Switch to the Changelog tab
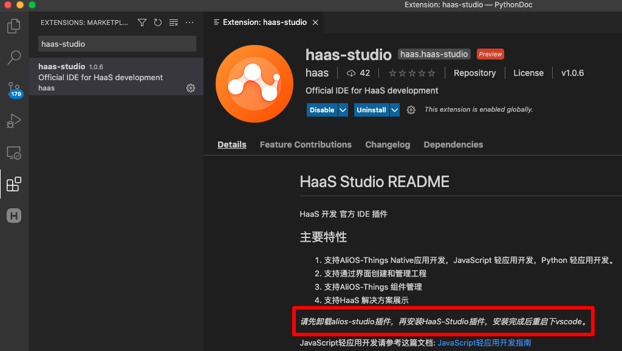 (388, 145)
